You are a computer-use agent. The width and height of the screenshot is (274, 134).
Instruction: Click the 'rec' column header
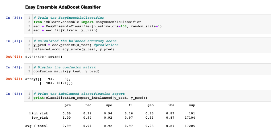tap(88, 105)
